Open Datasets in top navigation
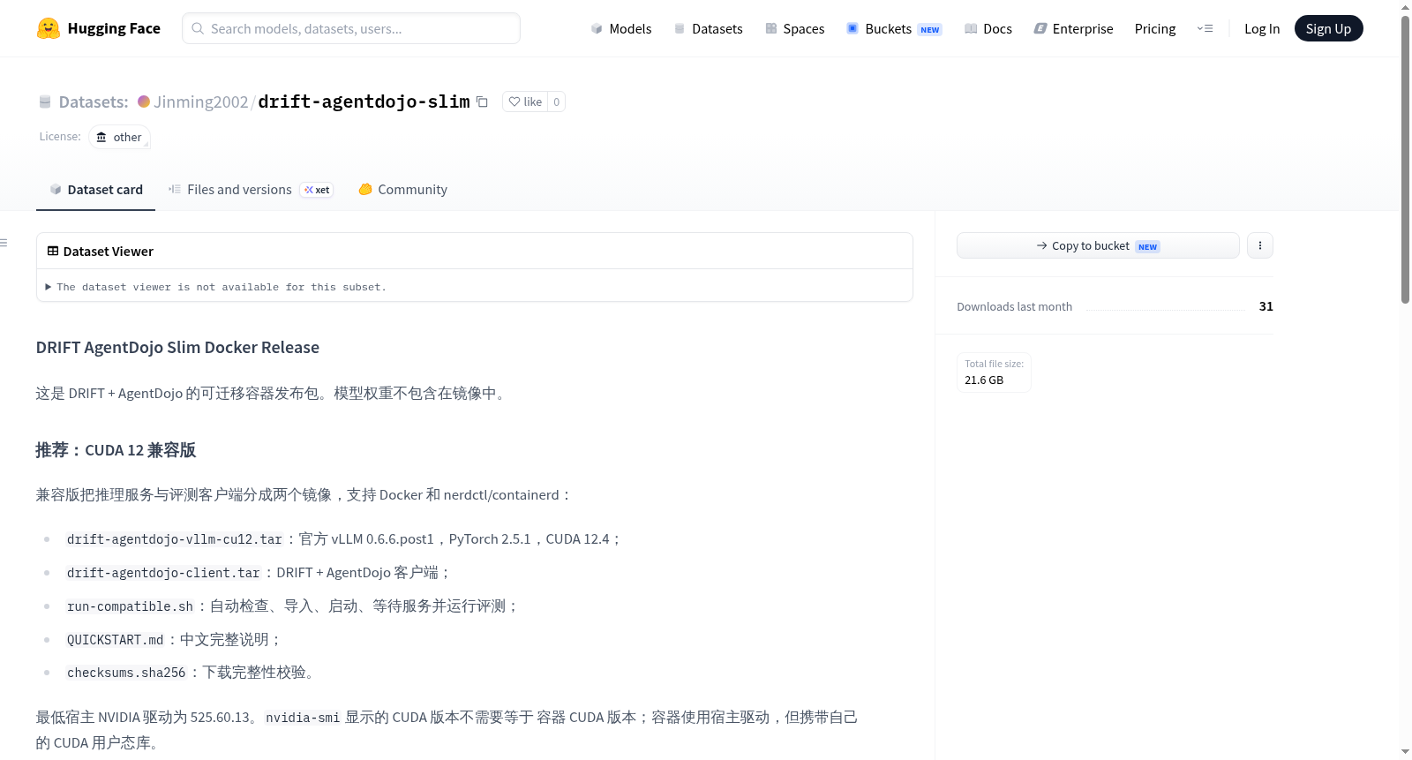1412x760 pixels. click(x=709, y=29)
